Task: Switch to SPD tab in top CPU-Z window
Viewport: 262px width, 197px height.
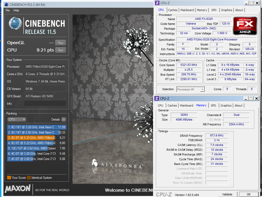Action: point(214,10)
